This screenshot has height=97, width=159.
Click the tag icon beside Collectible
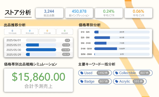click(116, 73)
